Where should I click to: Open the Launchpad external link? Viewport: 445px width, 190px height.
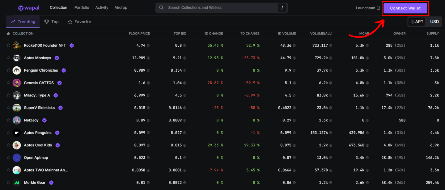pyautogui.click(x=368, y=8)
